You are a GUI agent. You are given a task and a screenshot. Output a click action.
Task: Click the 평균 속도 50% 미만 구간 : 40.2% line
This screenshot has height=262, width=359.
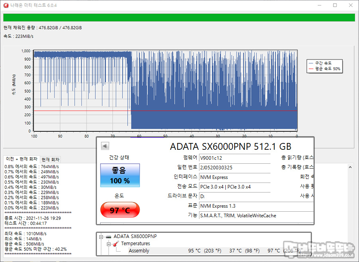(36, 249)
